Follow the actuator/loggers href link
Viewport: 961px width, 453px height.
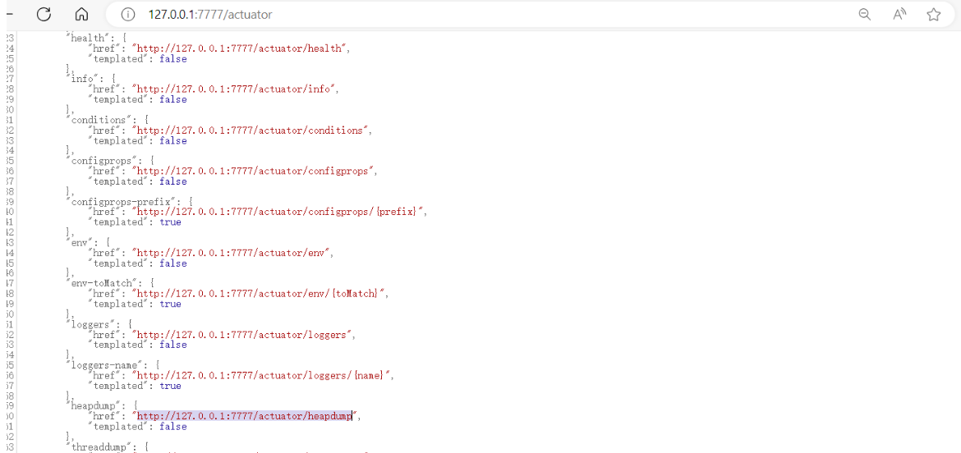click(243, 335)
